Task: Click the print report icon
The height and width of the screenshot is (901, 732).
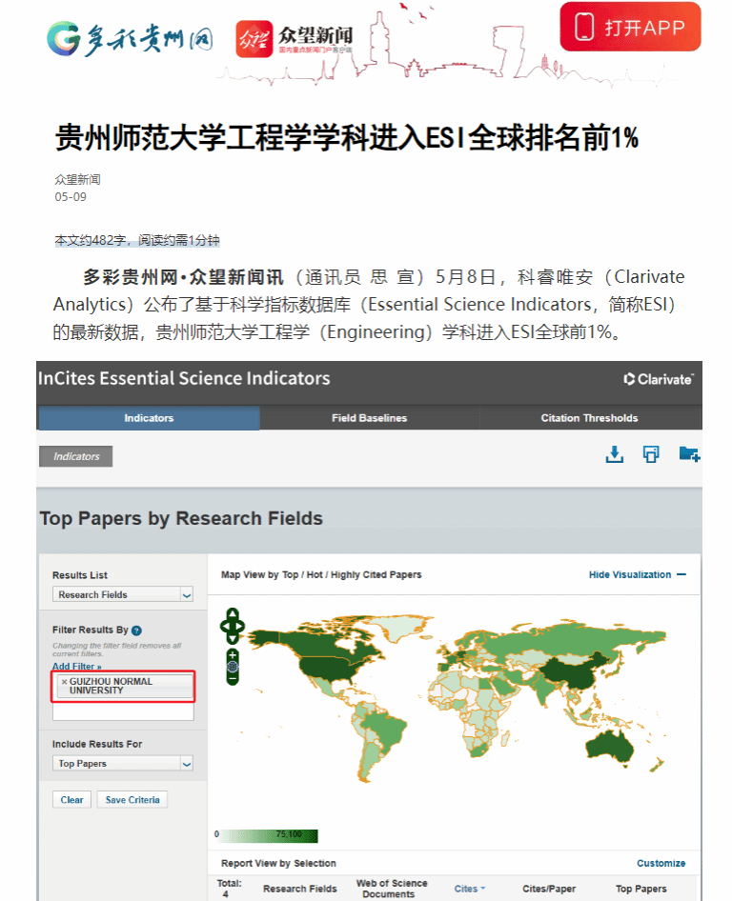Action: point(651,454)
